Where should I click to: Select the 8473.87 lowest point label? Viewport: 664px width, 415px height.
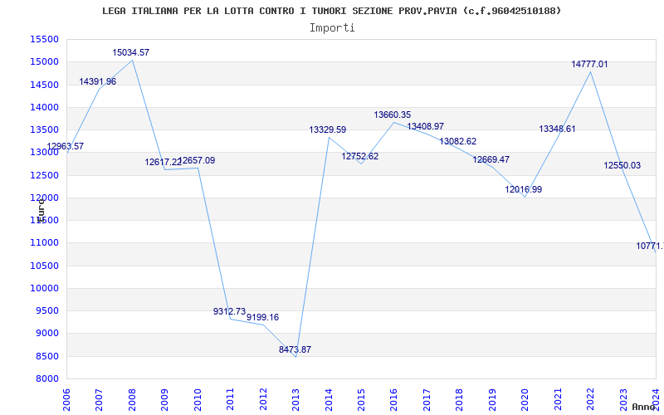point(295,349)
